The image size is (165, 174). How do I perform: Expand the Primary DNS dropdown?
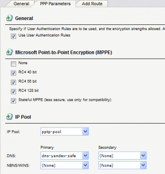85,156
